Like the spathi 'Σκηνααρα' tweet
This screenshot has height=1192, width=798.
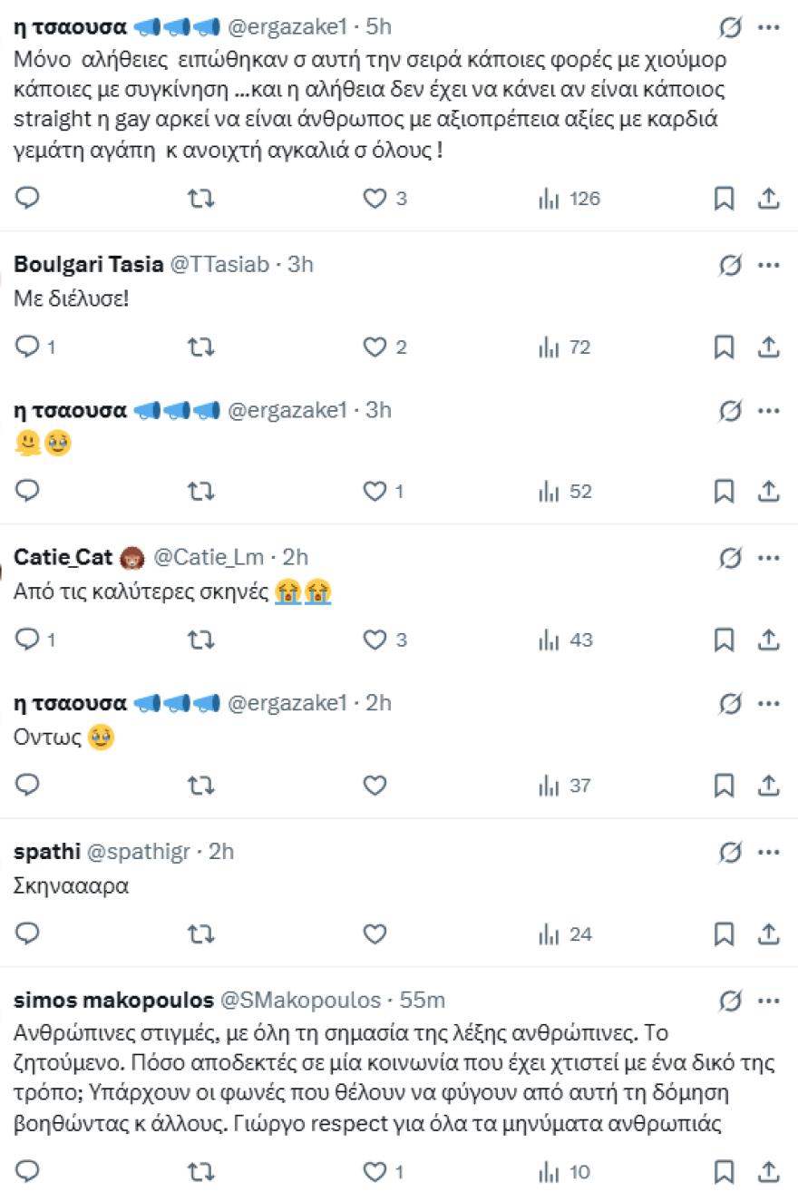point(375,933)
